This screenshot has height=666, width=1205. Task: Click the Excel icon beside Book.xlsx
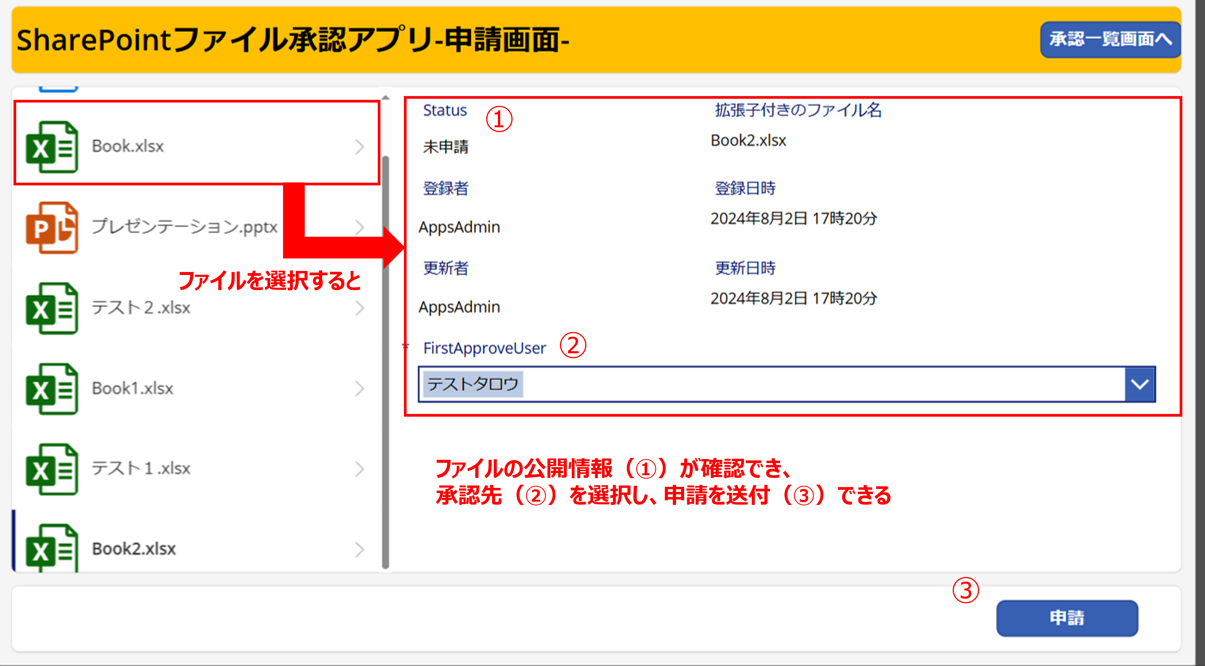(52, 147)
